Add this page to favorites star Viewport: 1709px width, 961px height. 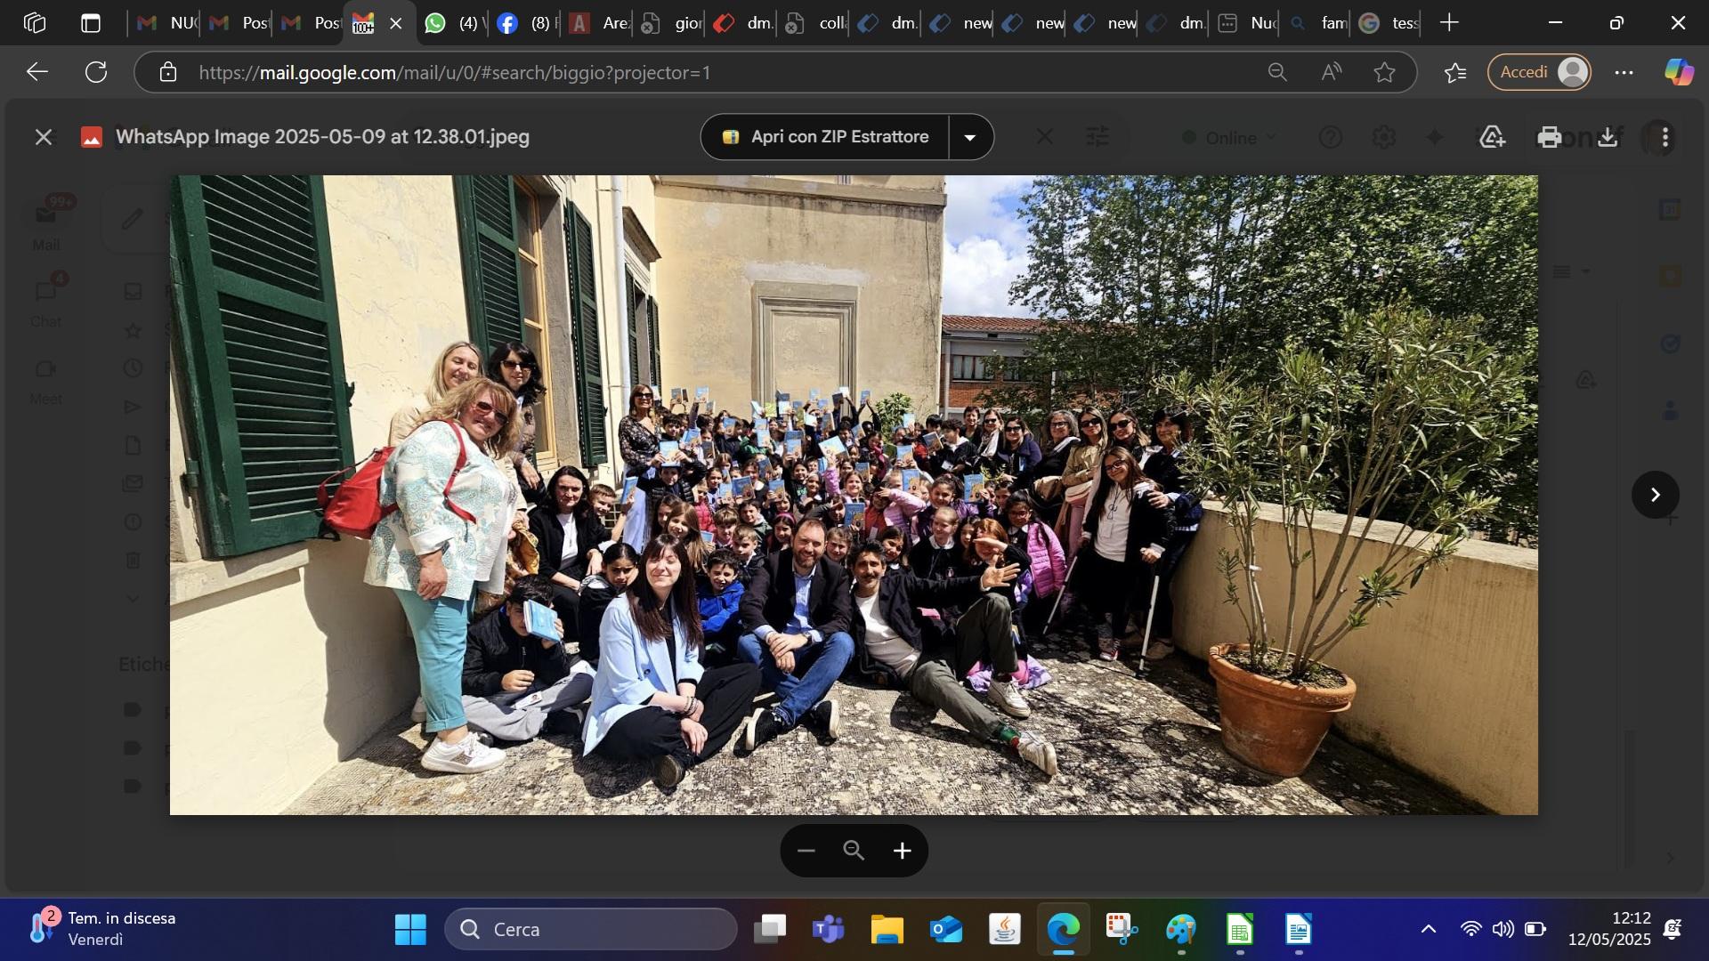coord(1385,73)
